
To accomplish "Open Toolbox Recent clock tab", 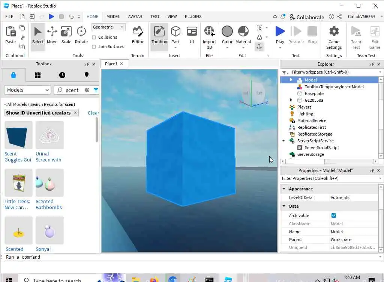I will pos(62,75).
